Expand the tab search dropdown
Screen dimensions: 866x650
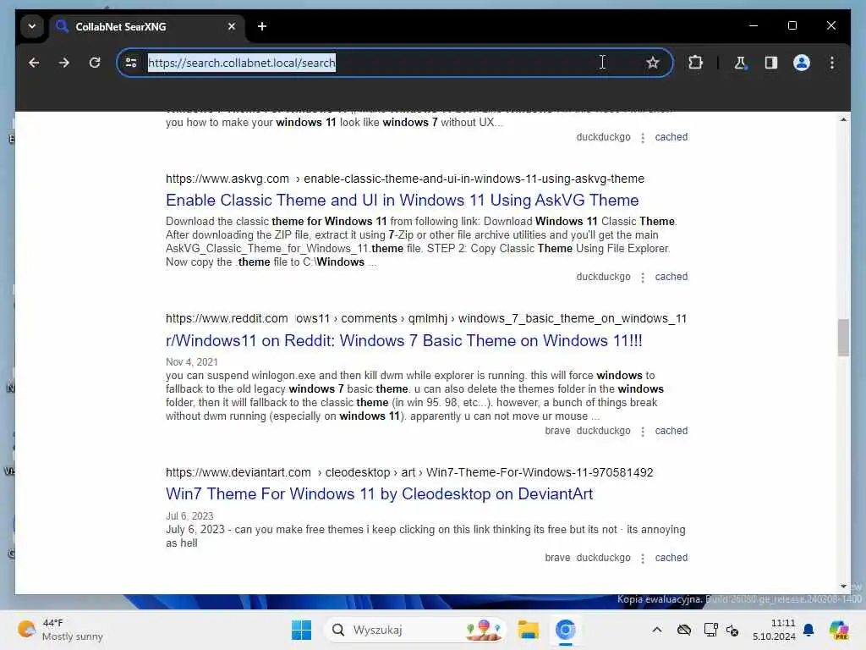32,26
